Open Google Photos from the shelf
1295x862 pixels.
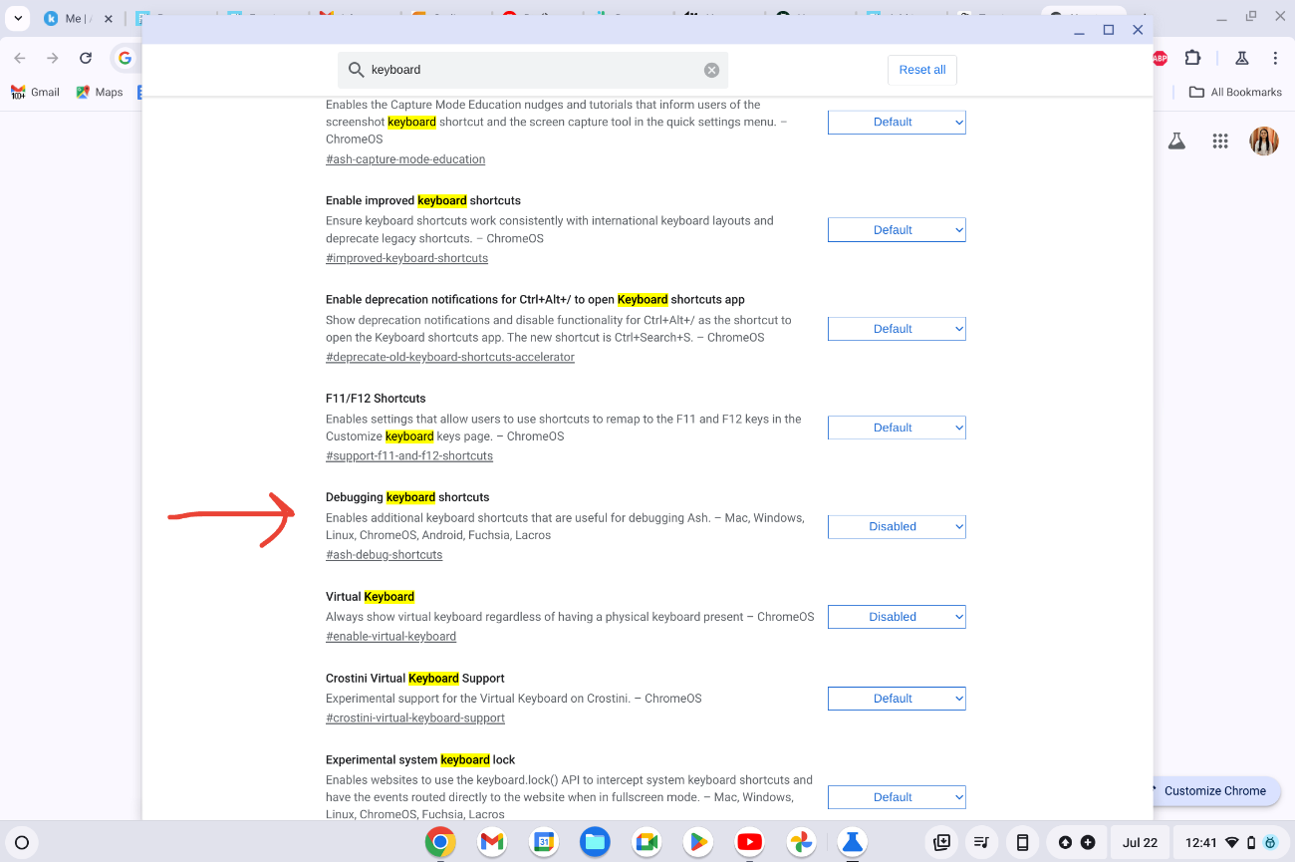801,842
